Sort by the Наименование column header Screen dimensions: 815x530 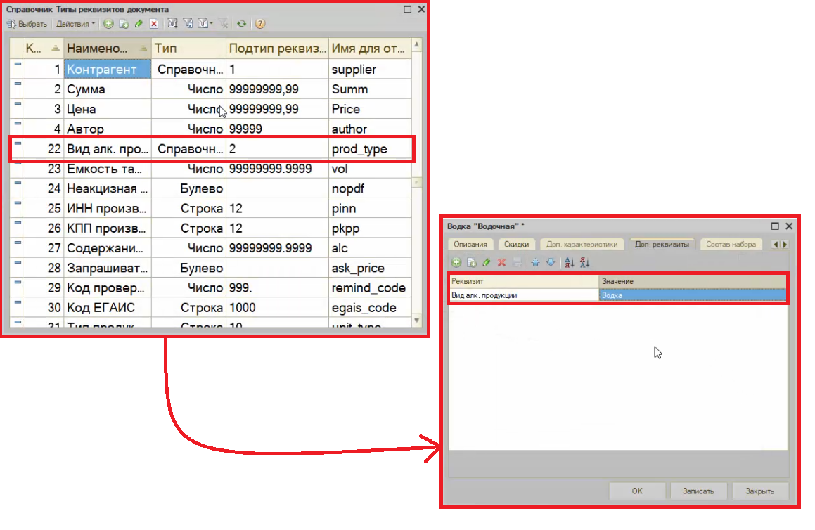coord(98,49)
